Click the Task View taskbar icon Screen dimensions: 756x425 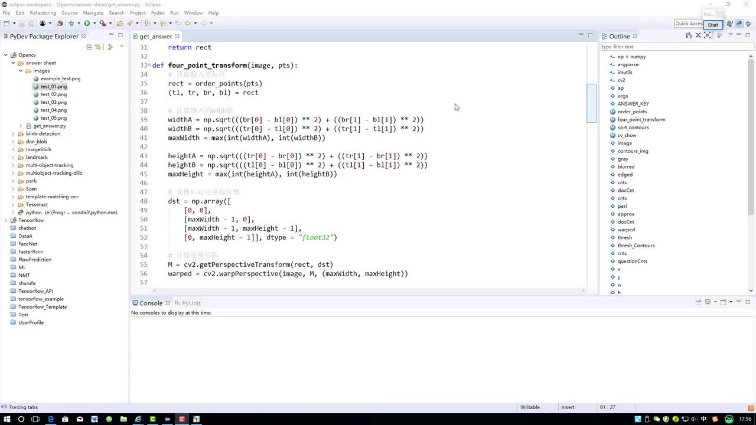(35, 419)
